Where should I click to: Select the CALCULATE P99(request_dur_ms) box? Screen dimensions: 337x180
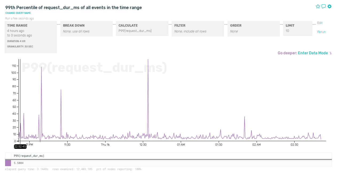pos(142,28)
